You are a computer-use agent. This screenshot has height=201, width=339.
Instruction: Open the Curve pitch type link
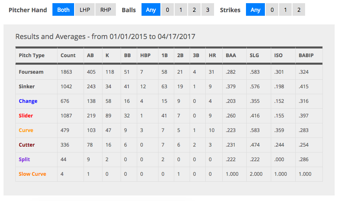tap(26, 130)
